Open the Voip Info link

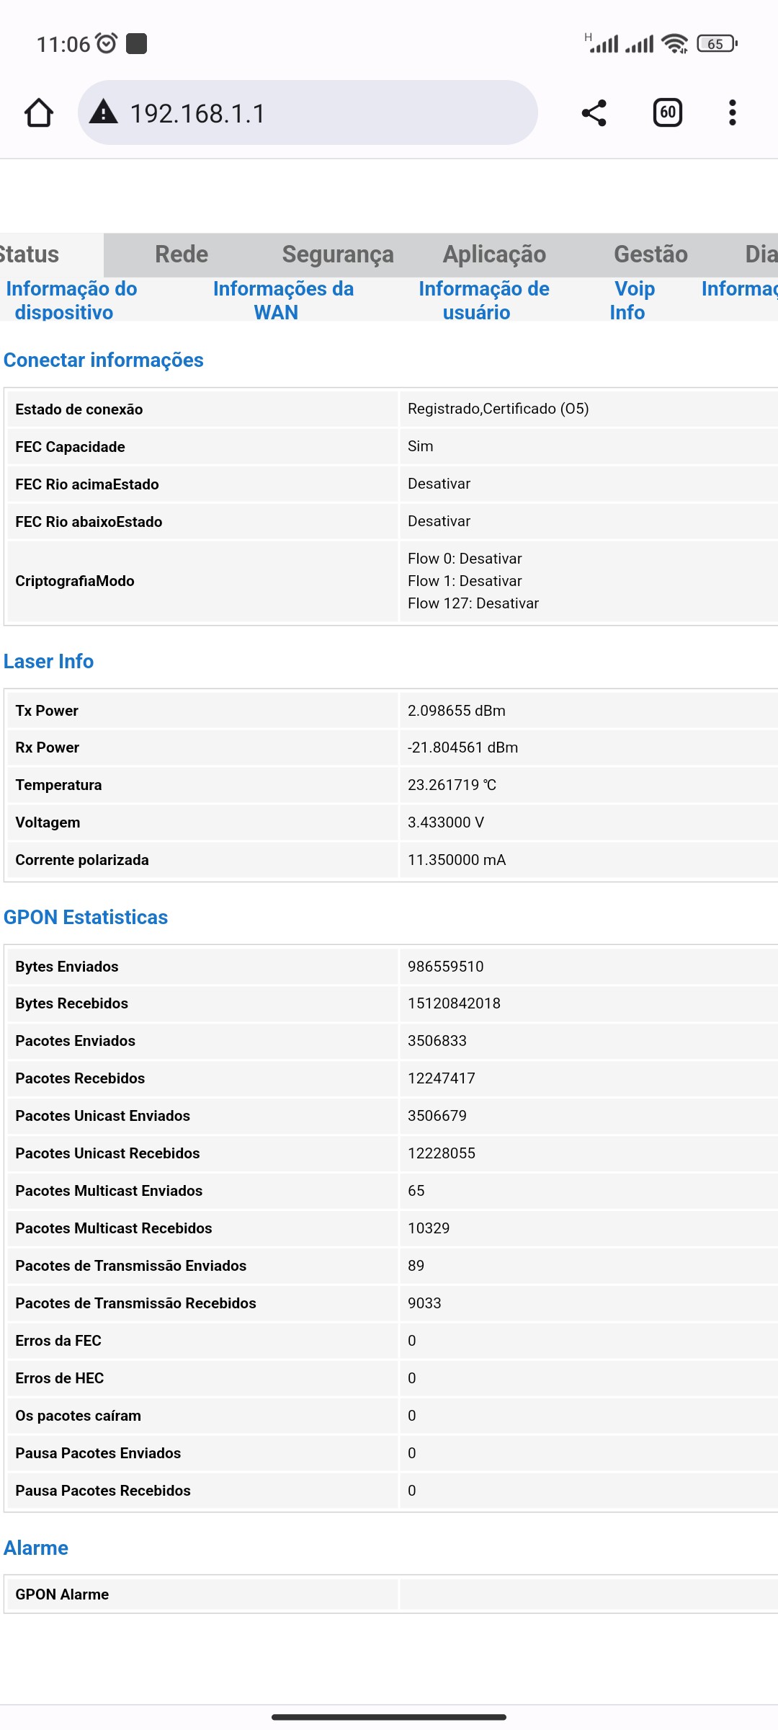pos(632,300)
